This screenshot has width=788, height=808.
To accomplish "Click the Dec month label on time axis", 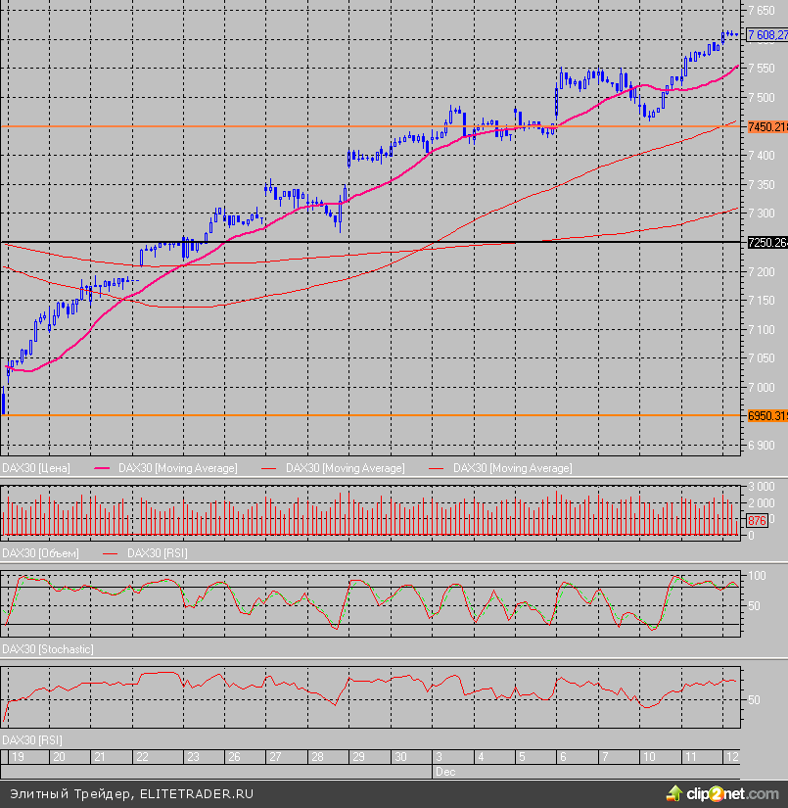I will click(444, 772).
